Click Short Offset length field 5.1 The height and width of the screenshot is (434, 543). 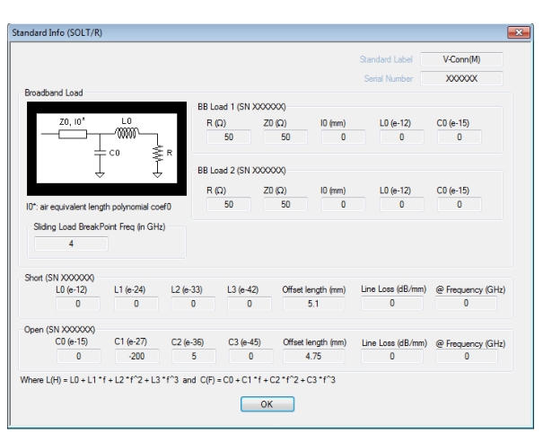(313, 304)
